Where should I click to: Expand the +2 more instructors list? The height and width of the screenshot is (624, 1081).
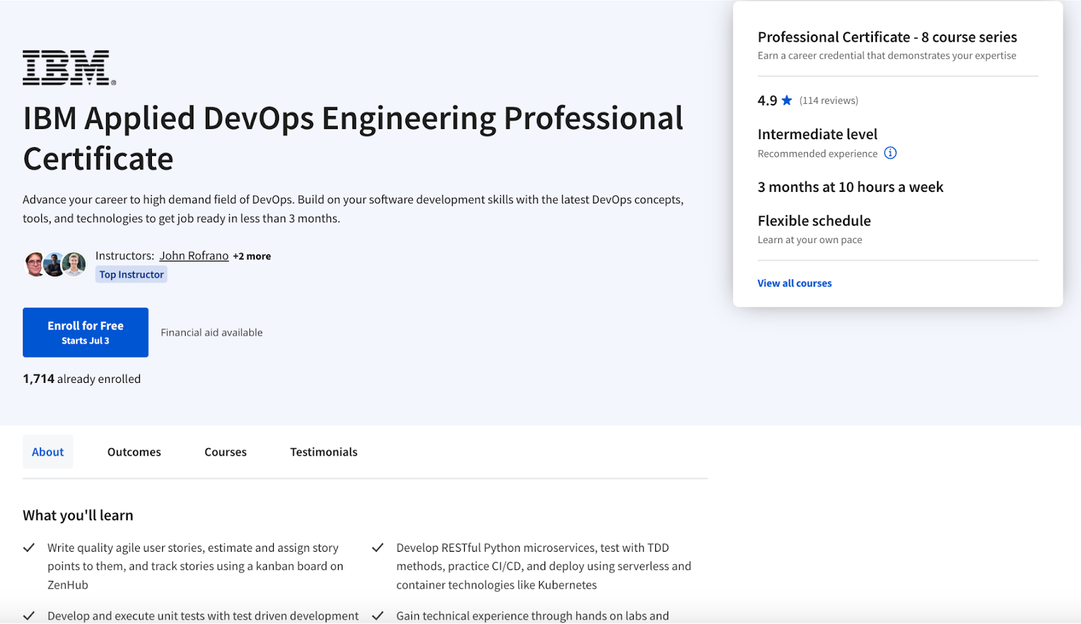(x=252, y=257)
